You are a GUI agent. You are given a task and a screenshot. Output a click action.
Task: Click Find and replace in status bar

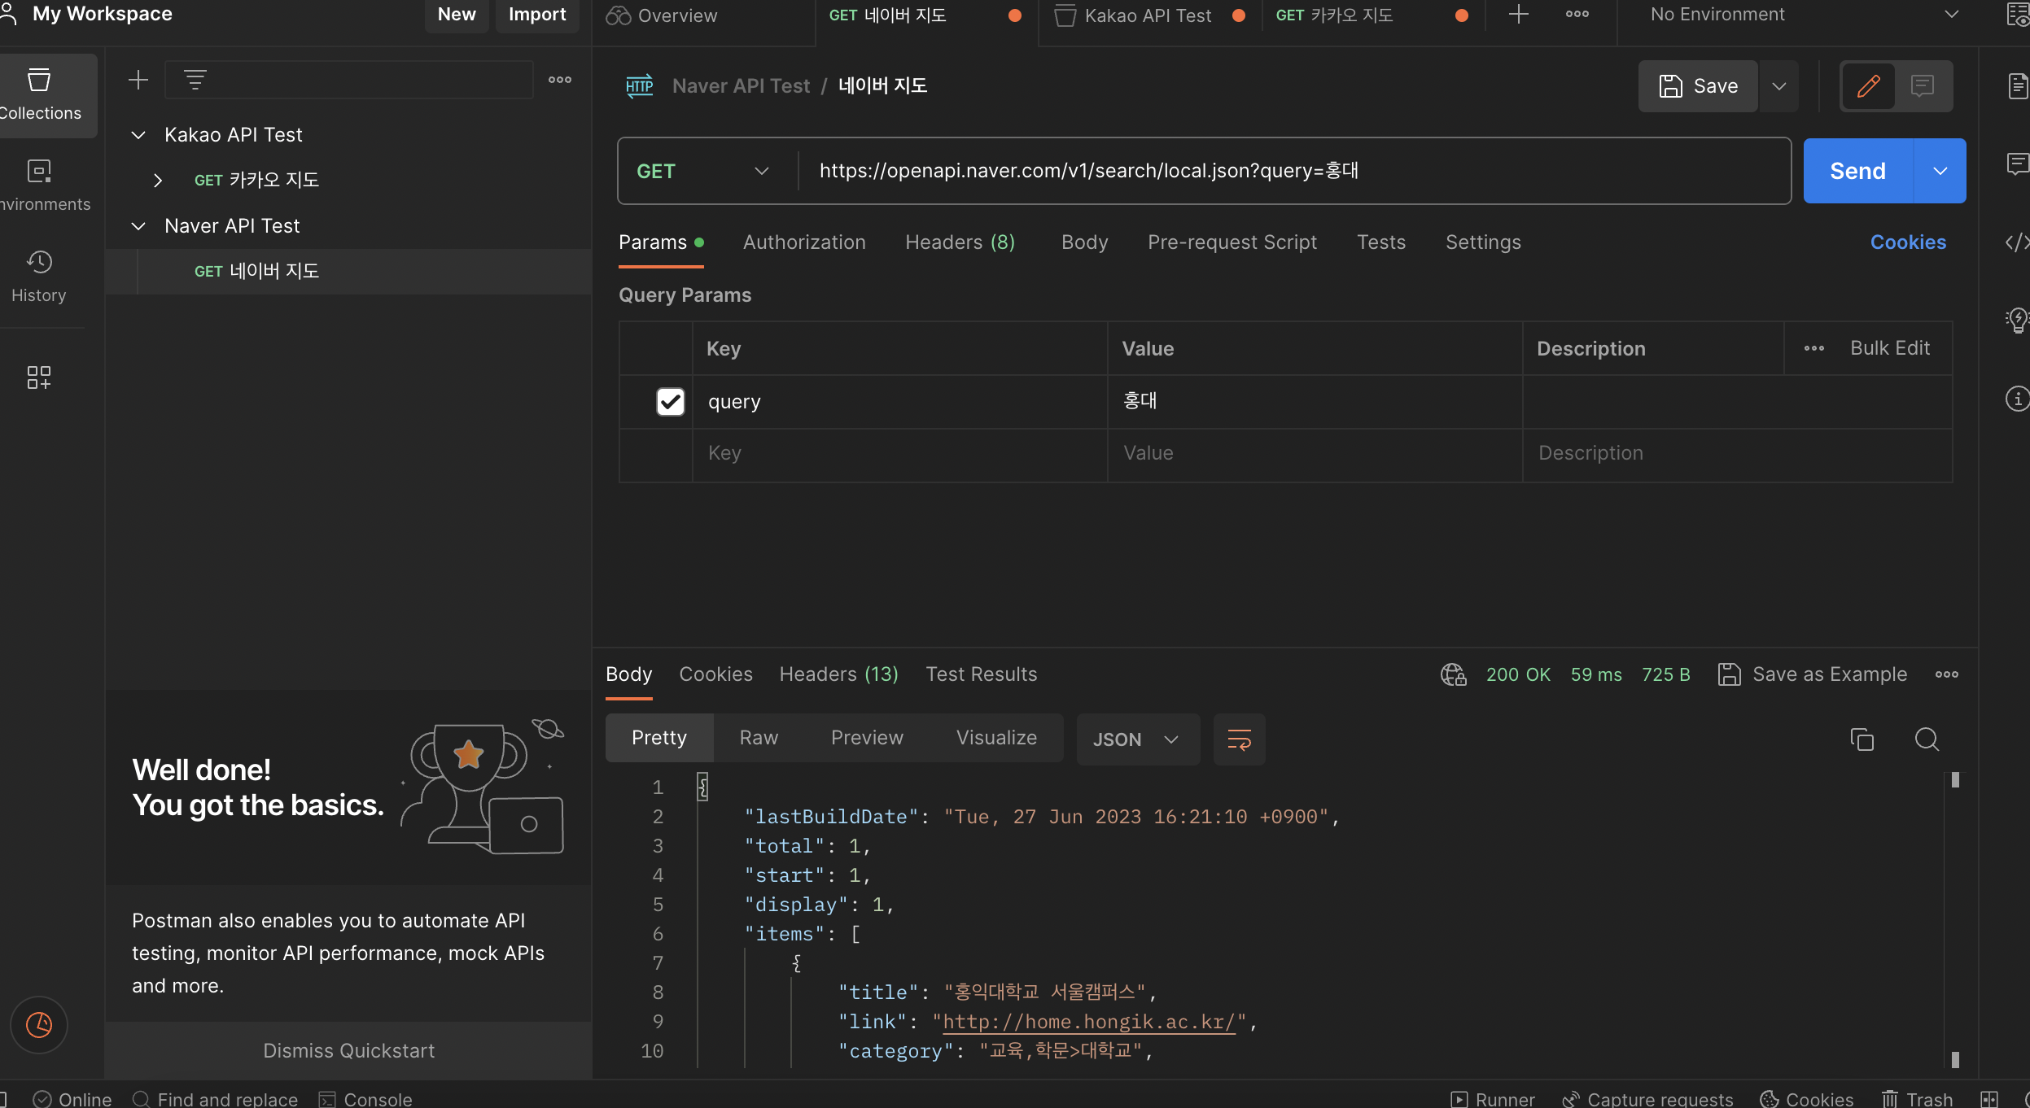[x=215, y=1099]
